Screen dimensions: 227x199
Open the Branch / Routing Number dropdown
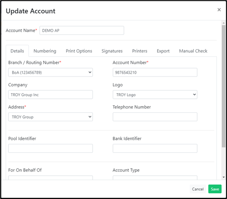tap(50, 72)
